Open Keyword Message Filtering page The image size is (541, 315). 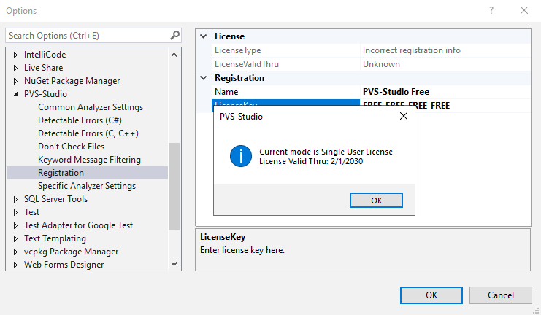pyautogui.click(x=89, y=160)
